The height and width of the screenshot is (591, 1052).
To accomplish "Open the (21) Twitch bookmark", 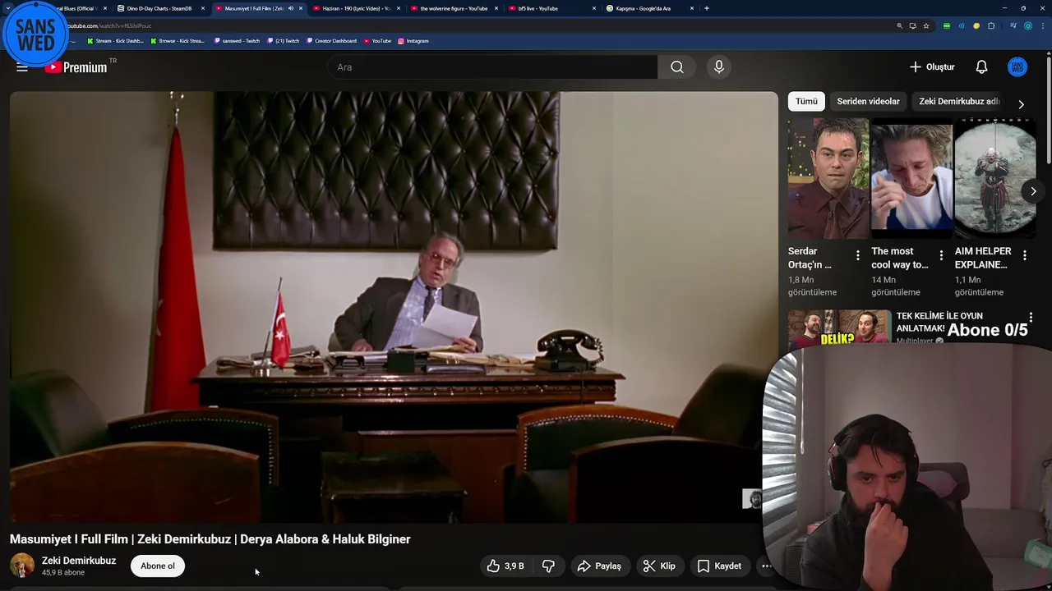I will coord(284,40).
